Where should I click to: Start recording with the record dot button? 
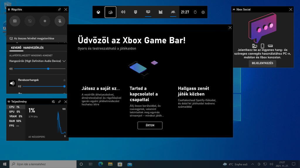pyautogui.click(x=45, y=21)
